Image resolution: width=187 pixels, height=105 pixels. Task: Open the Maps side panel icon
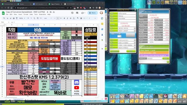pyautogui.click(x=102, y=40)
